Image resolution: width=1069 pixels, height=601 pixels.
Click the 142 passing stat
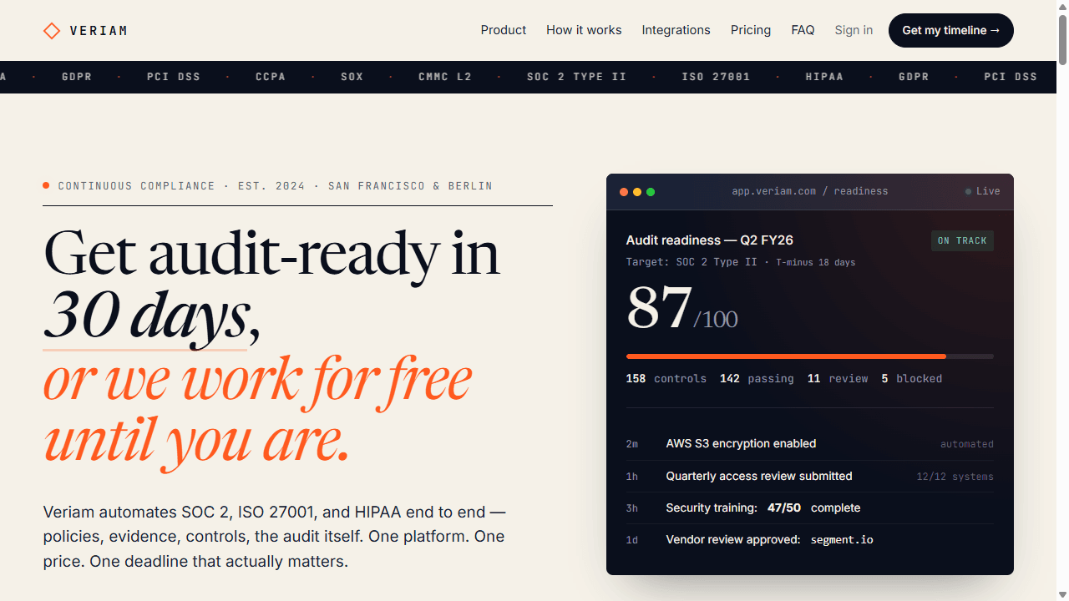coord(757,379)
